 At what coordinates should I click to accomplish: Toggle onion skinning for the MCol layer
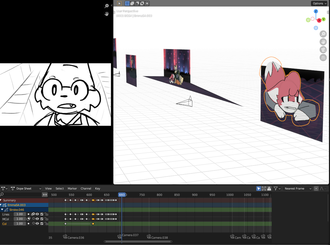coord(33,219)
